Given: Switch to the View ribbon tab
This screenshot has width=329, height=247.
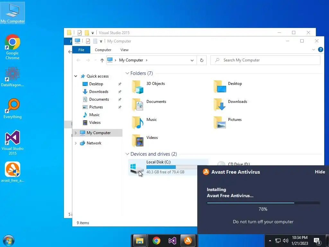Looking at the screenshot, I should tap(124, 50).
